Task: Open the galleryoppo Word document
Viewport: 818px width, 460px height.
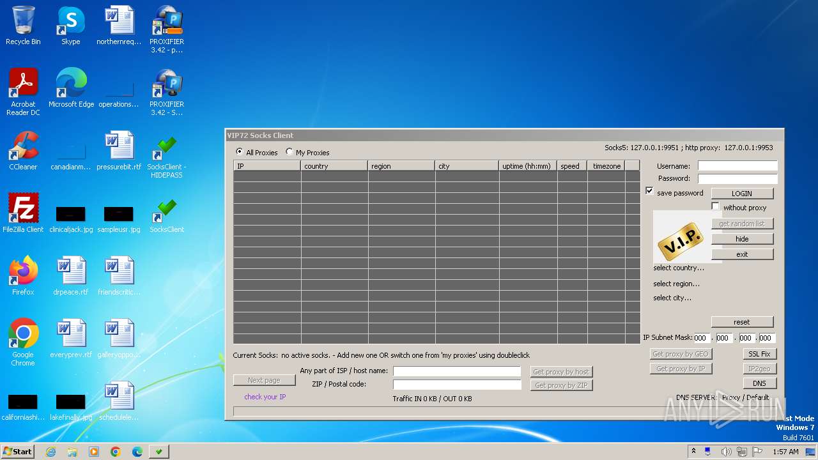Action: pos(119,339)
